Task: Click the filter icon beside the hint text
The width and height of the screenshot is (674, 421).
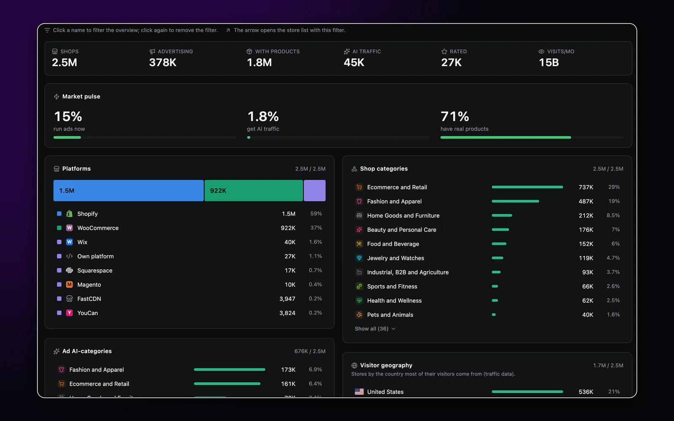Action: coord(47,30)
